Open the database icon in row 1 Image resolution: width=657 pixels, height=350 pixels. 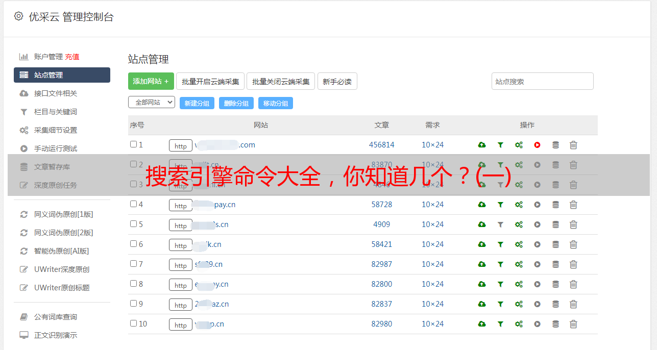click(555, 145)
